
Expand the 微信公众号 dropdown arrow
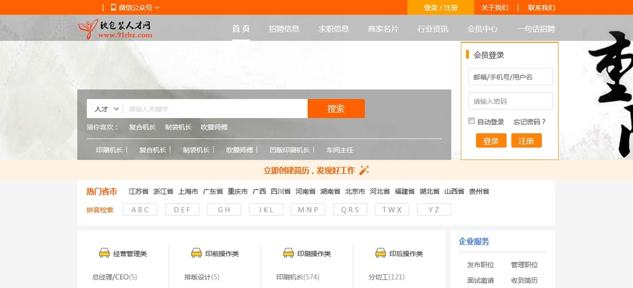click(158, 8)
